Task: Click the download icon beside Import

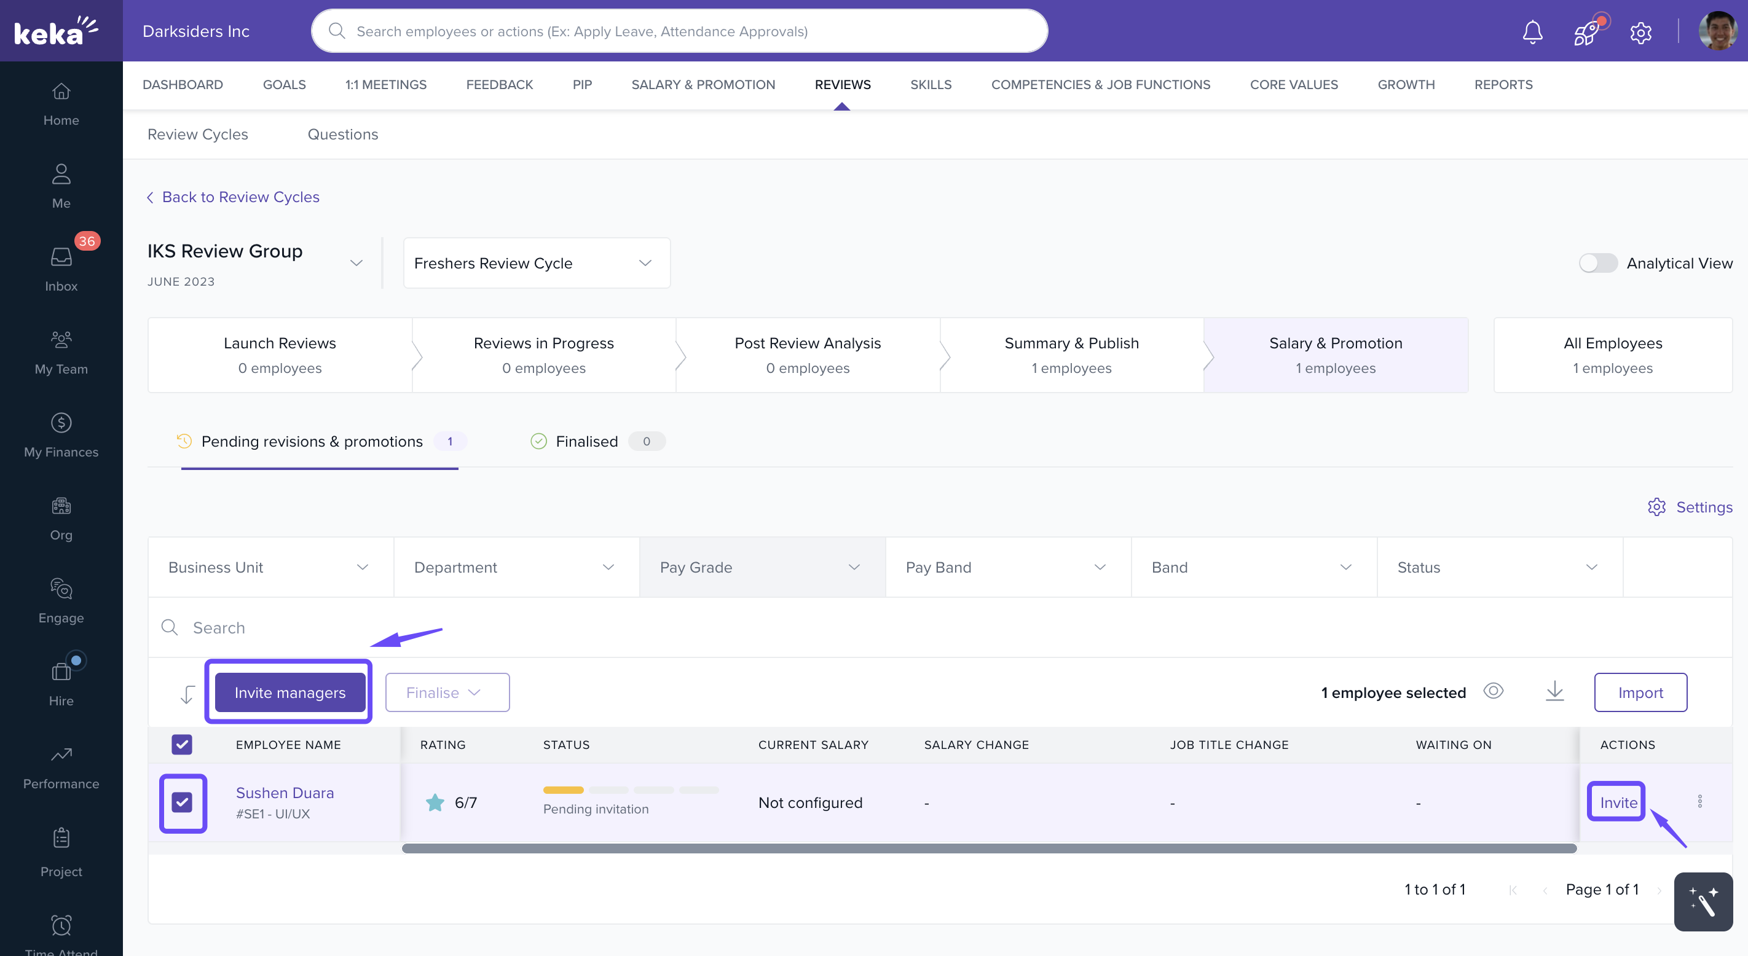Action: click(x=1554, y=692)
